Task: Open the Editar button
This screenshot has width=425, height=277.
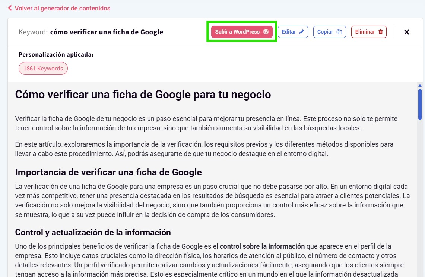Action: (x=293, y=32)
